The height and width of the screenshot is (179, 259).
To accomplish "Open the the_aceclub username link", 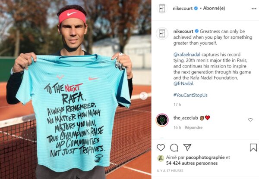I will tap(186, 118).
